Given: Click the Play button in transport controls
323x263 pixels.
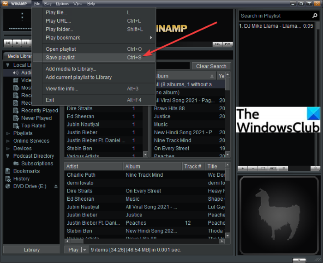Looking at the screenshot, I should click(17, 43).
